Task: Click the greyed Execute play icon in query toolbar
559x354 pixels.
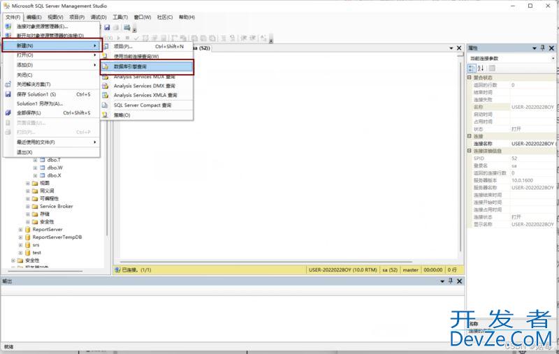Action: point(119,38)
